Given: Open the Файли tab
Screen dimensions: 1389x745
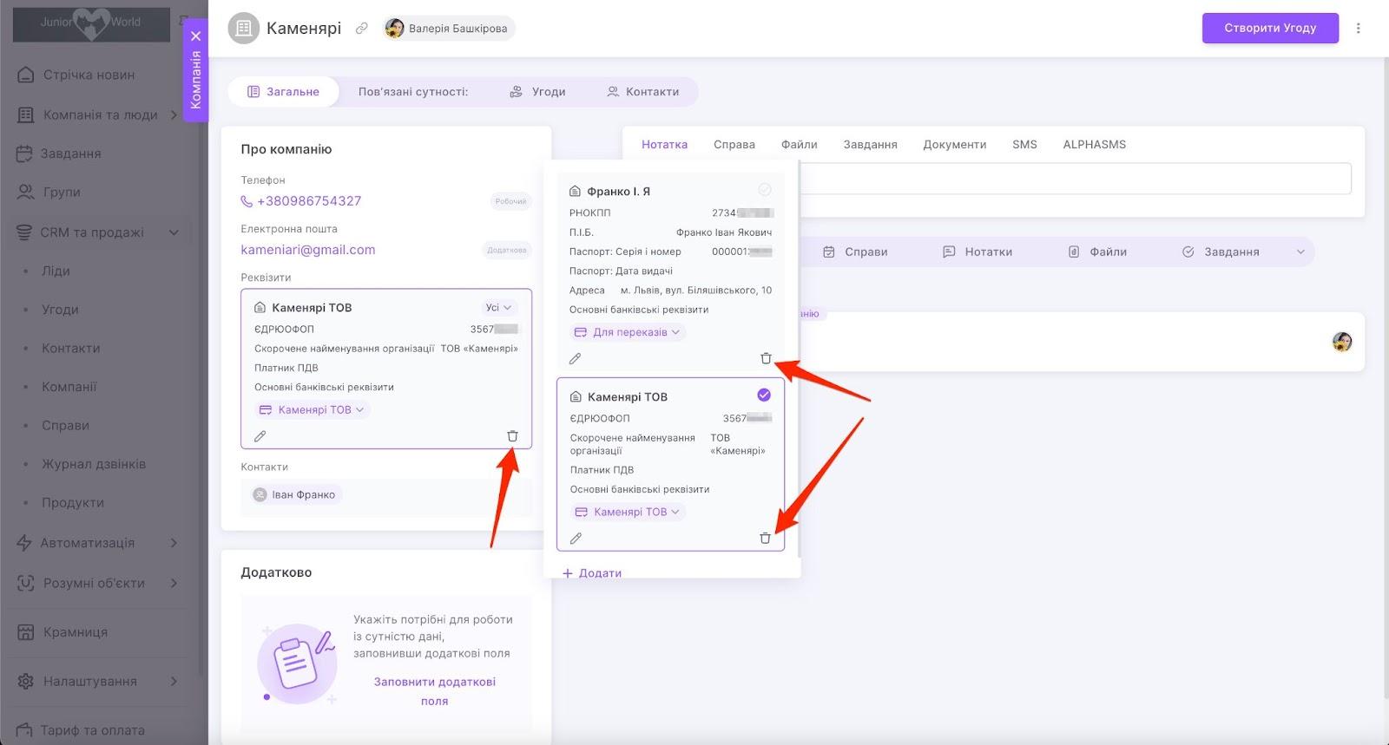Looking at the screenshot, I should tap(799, 145).
